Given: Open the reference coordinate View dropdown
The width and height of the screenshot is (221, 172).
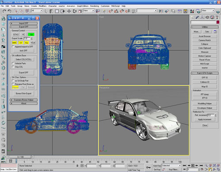Looking at the screenshot, I should click(x=88, y=11).
